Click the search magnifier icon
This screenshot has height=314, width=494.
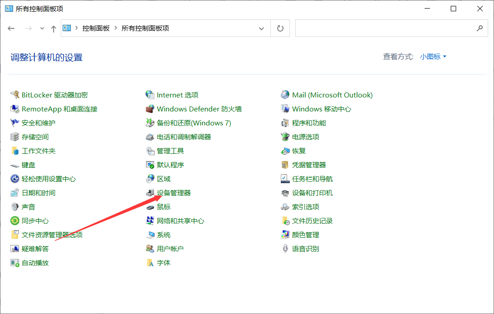pos(480,28)
